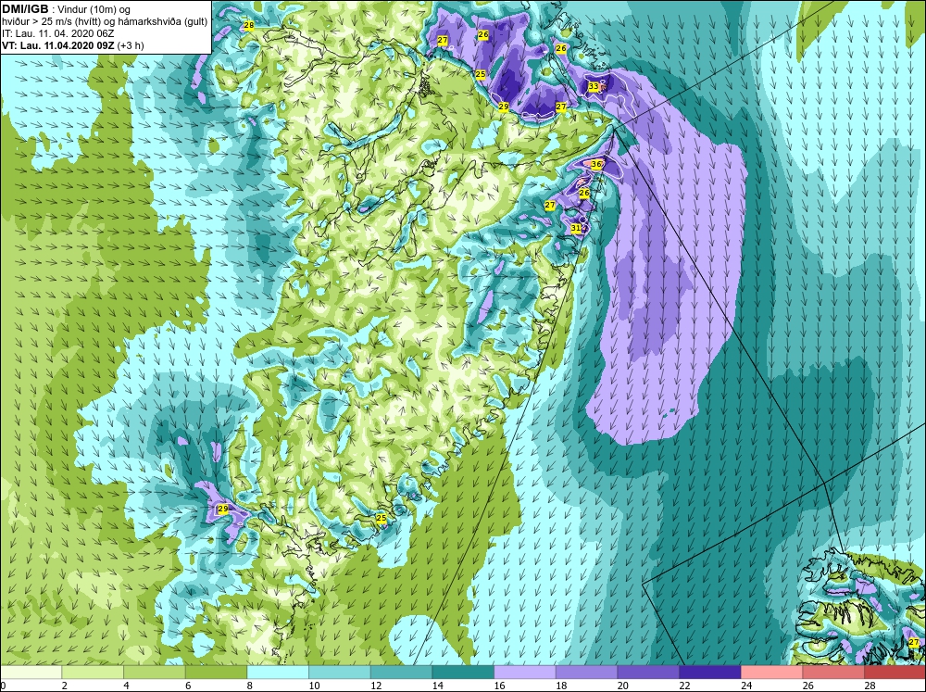Pick the 12–14 m/s teal legend swatch
Image resolution: width=926 pixels, height=692 pixels.
401,672
